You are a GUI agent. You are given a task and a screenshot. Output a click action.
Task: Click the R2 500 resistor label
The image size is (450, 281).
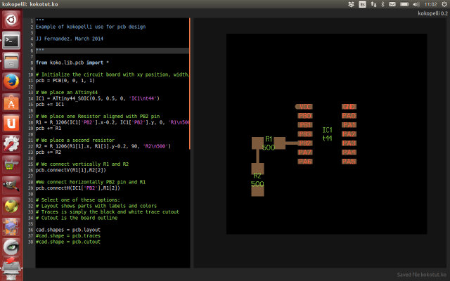pyautogui.click(x=257, y=180)
